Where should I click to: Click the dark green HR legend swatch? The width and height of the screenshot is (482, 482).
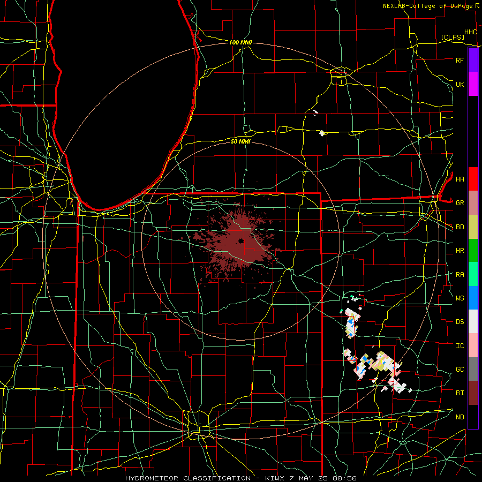(x=473, y=251)
